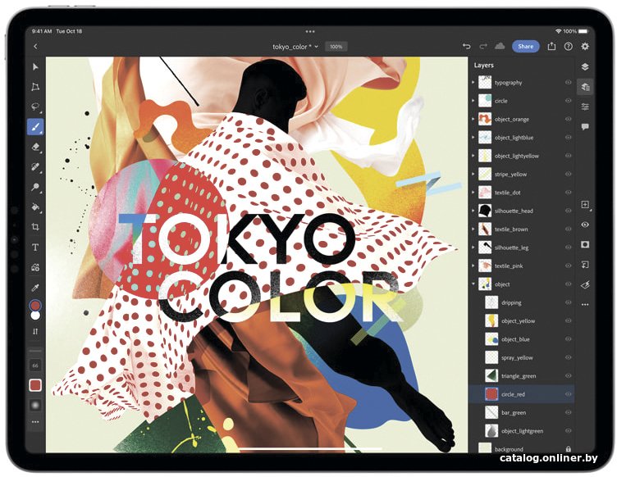Image resolution: width=617 pixels, height=477 pixels.
Task: Activate the Type tool
Action: click(35, 247)
